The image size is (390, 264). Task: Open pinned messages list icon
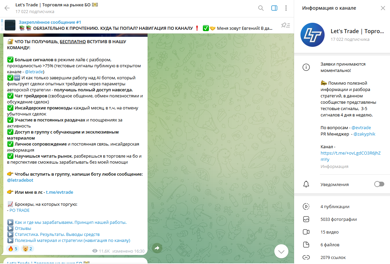pyautogui.click(x=285, y=25)
